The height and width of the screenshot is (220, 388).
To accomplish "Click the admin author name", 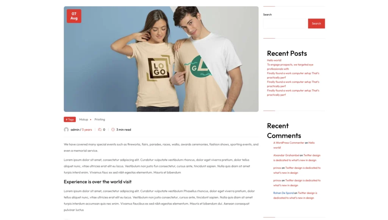I will point(75,130).
